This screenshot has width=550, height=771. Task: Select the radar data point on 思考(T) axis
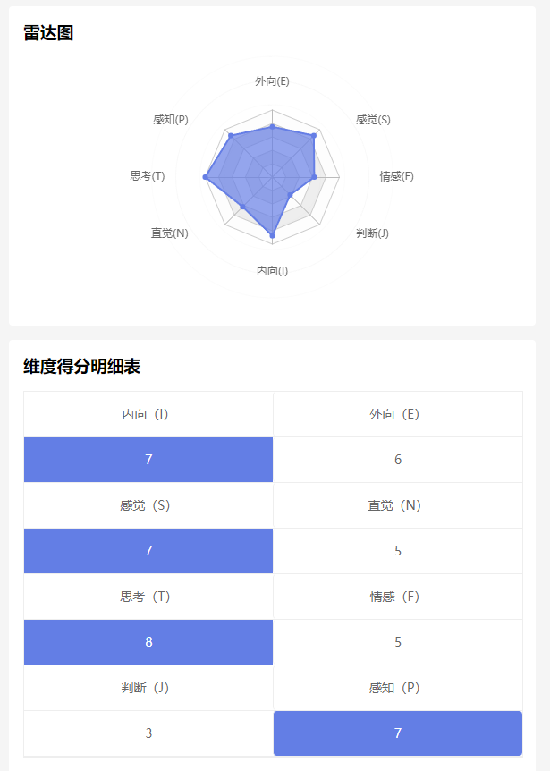(205, 178)
